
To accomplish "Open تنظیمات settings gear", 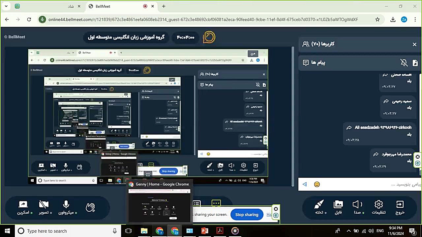I will [378, 208].
